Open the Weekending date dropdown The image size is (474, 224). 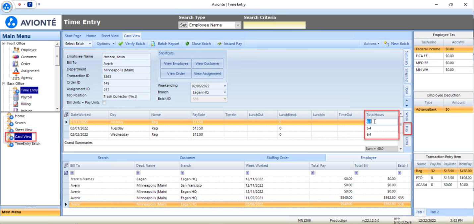[225, 86]
